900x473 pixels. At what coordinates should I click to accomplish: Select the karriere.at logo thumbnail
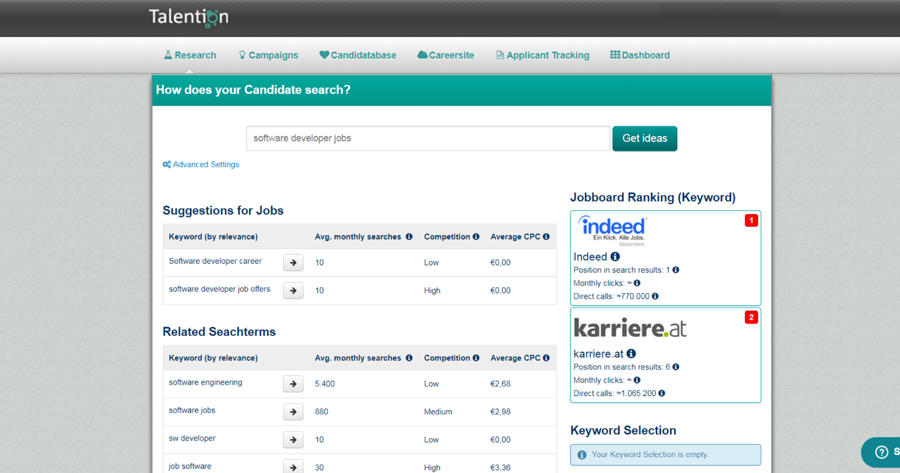pyautogui.click(x=630, y=327)
